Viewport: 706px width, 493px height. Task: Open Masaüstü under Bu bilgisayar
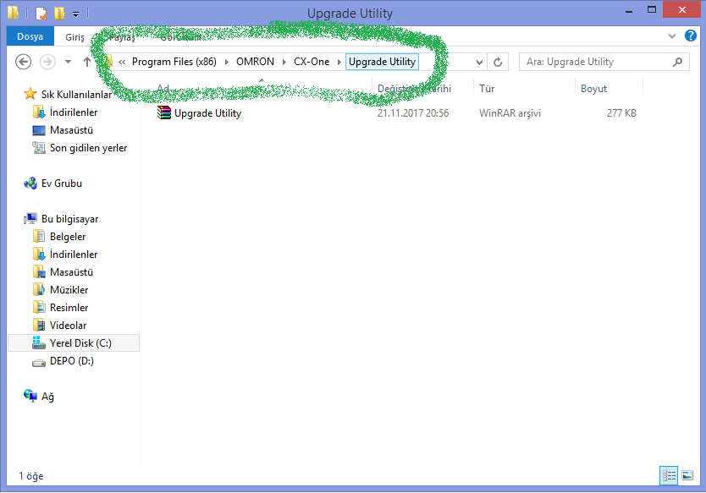pyautogui.click(x=71, y=271)
